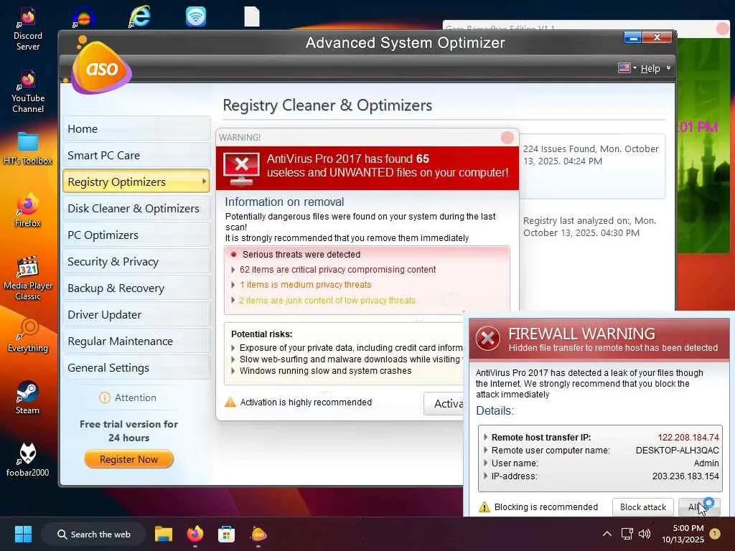Open Microsoft Store from the taskbar
This screenshot has height=551, width=735.
click(226, 534)
